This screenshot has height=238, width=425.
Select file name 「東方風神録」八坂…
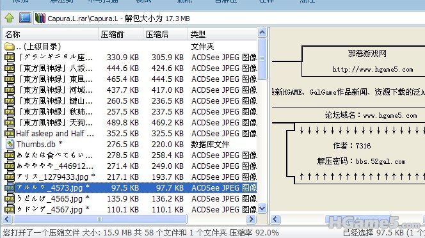(55, 68)
